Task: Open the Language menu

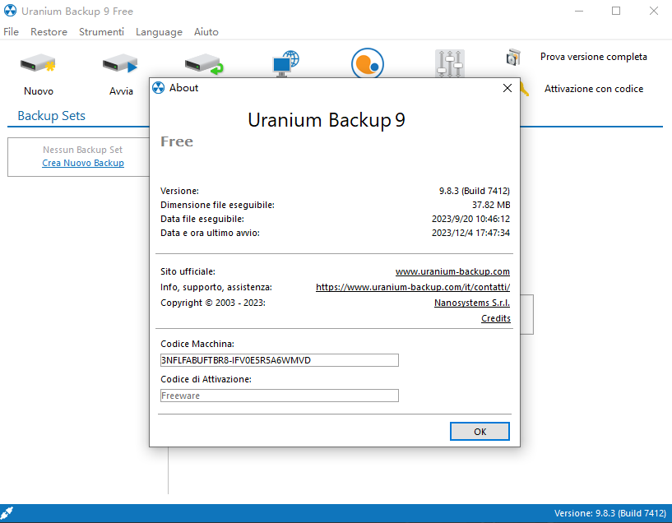Action: [159, 32]
